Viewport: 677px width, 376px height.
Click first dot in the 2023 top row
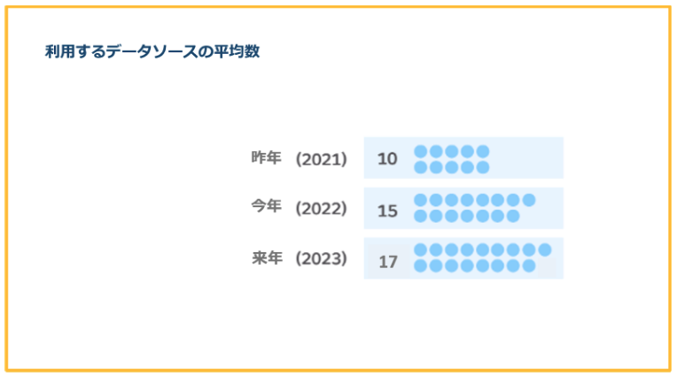(421, 249)
